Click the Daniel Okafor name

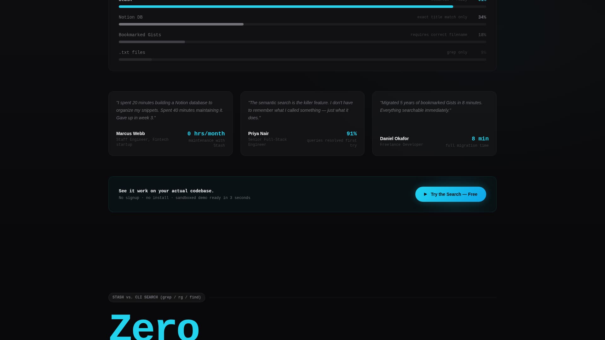pos(394,139)
